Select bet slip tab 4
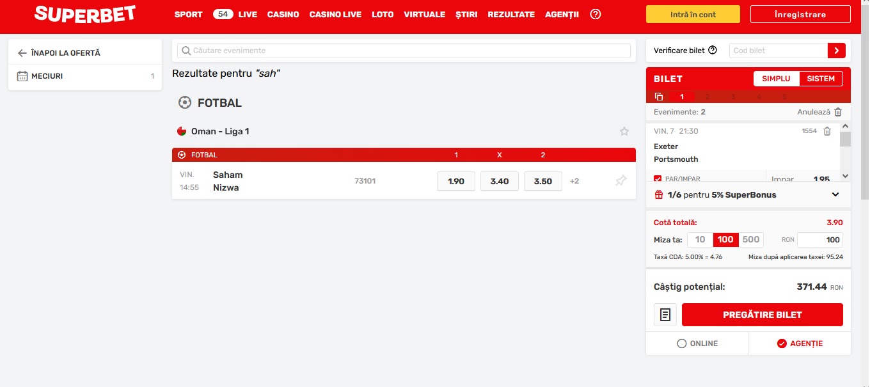Screen dimensions: 870x387 pos(759,97)
